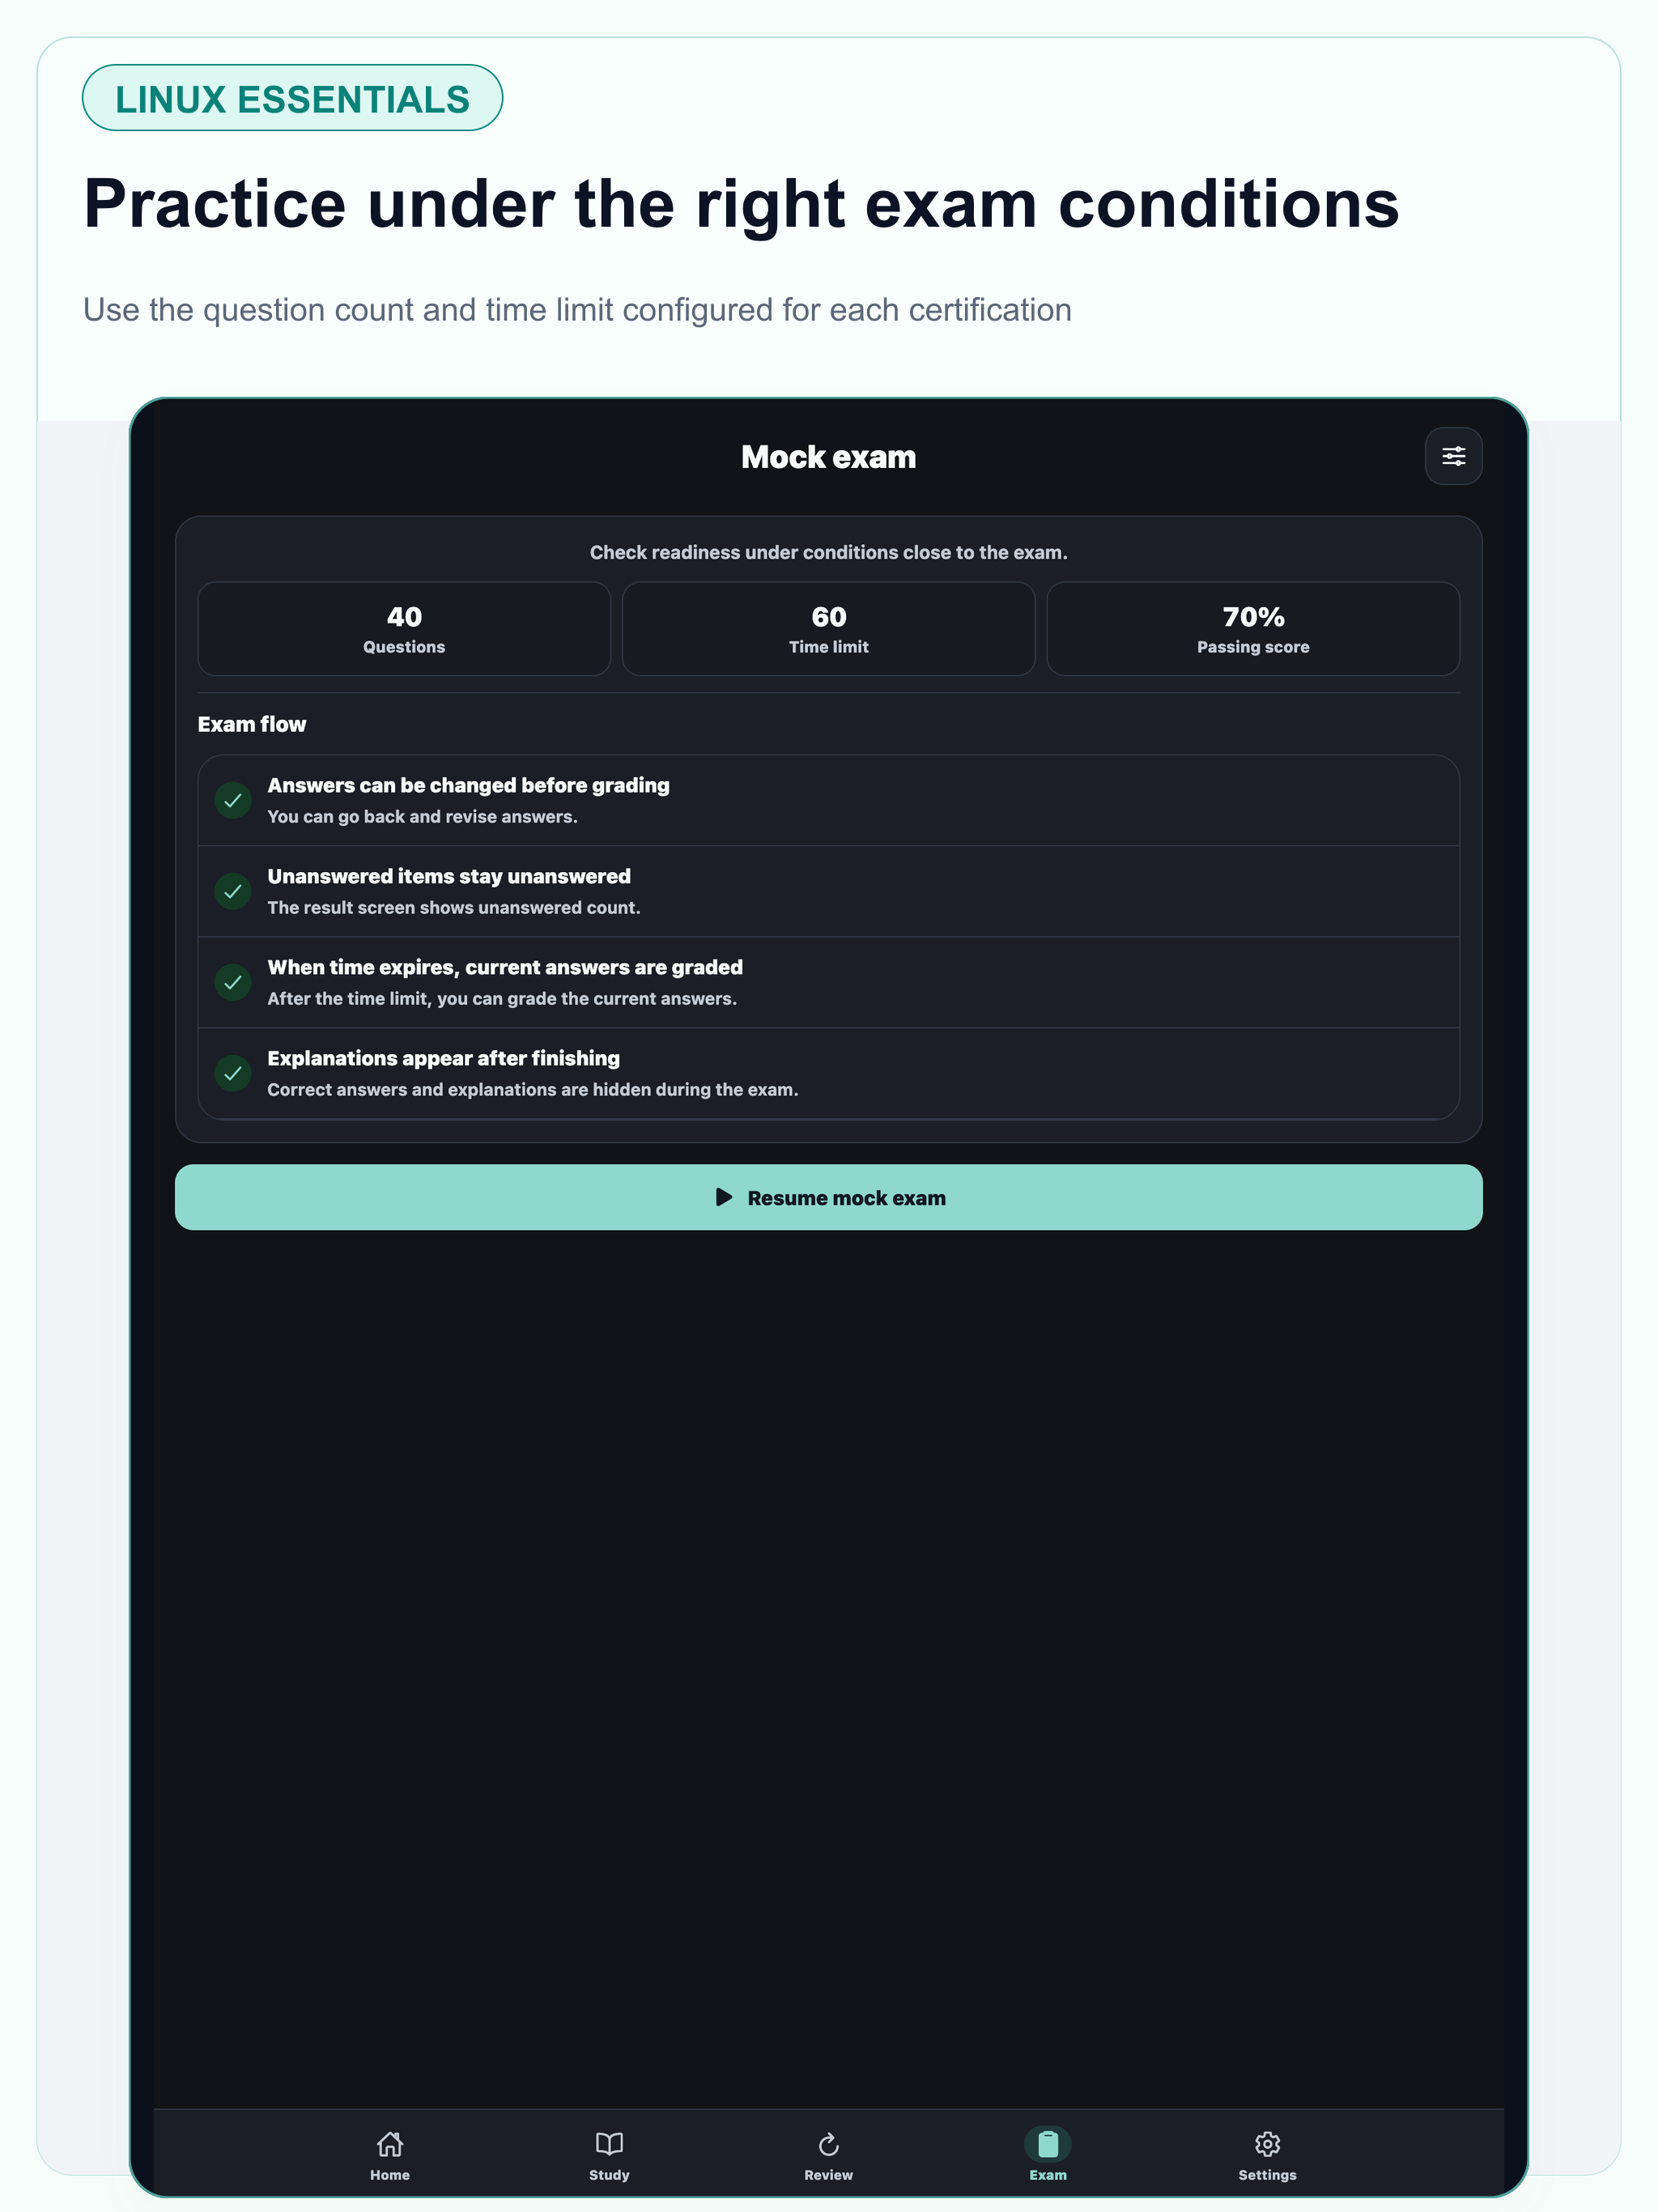The height and width of the screenshot is (2212, 1658).
Task: Select the Explanations appear after finishing row
Action: coord(828,1073)
